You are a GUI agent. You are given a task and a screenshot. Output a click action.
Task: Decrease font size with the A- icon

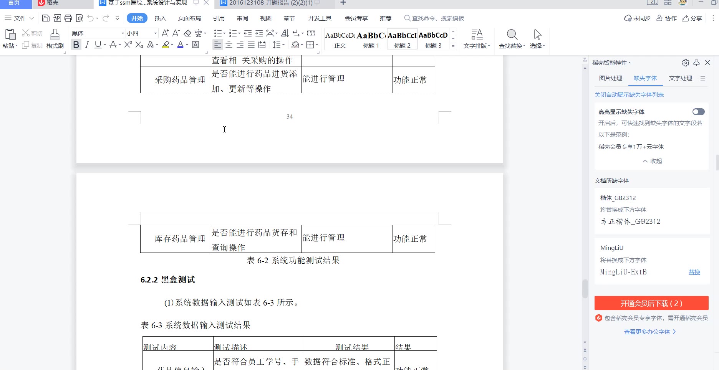pyautogui.click(x=176, y=33)
